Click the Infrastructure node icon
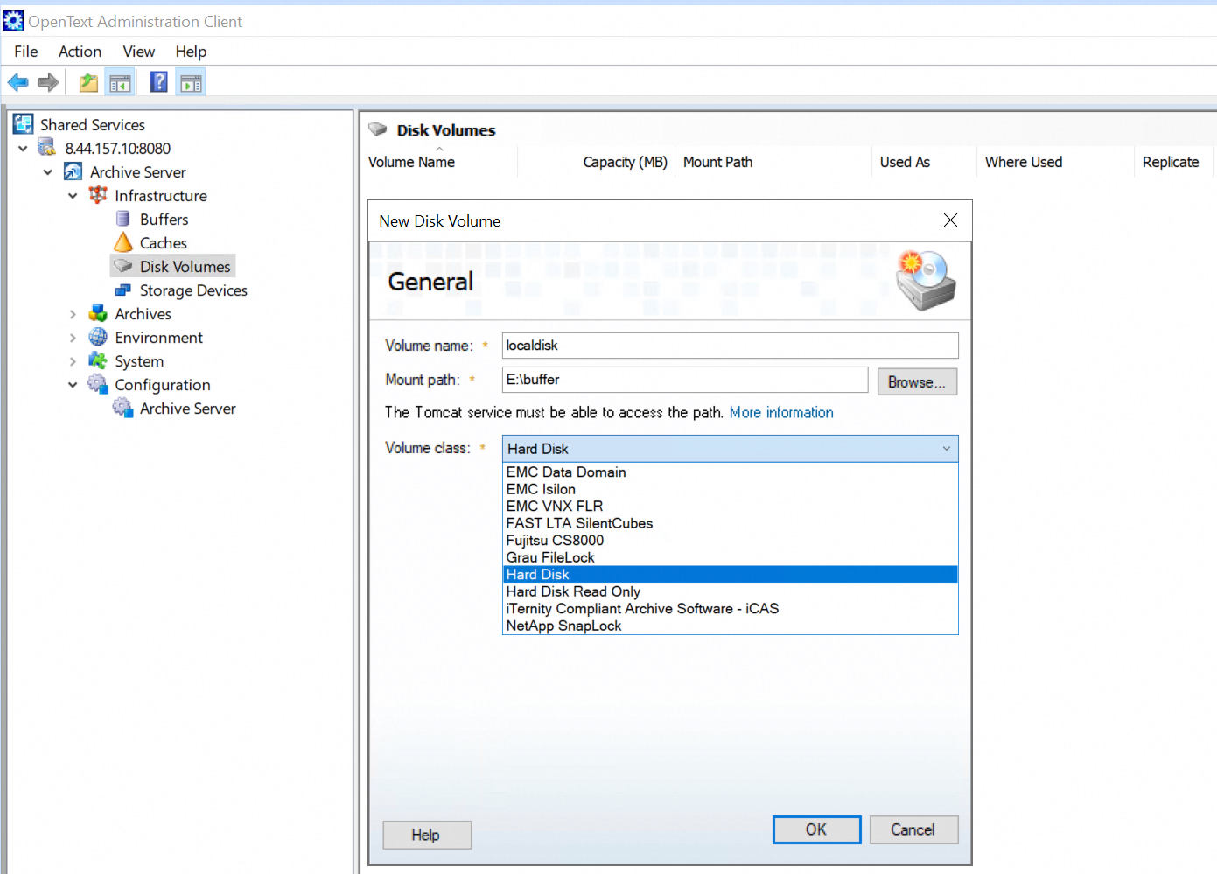Image resolution: width=1217 pixels, height=874 pixels. pyautogui.click(x=98, y=195)
